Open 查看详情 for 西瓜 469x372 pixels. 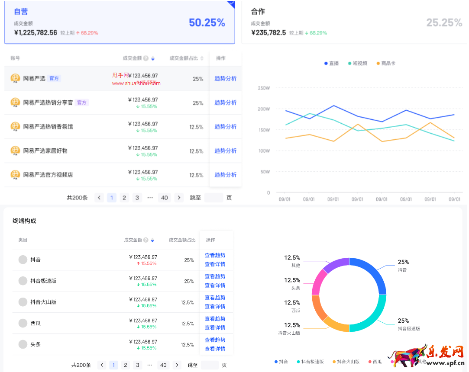215,328
